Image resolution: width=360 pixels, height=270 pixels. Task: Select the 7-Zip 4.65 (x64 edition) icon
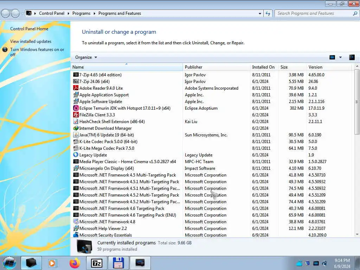[76, 75]
